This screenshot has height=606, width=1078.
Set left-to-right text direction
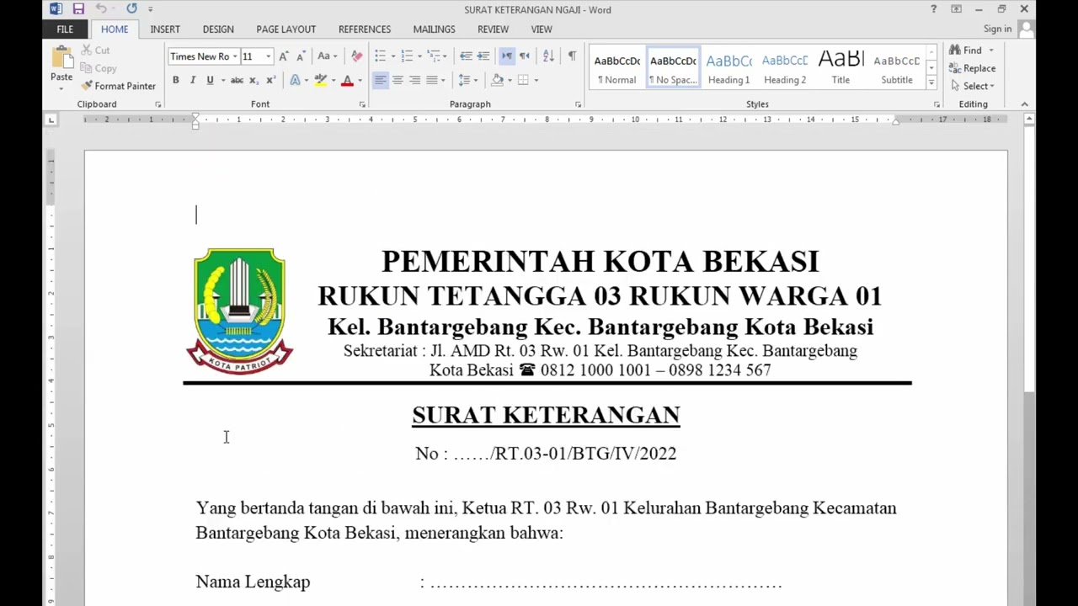(x=507, y=56)
